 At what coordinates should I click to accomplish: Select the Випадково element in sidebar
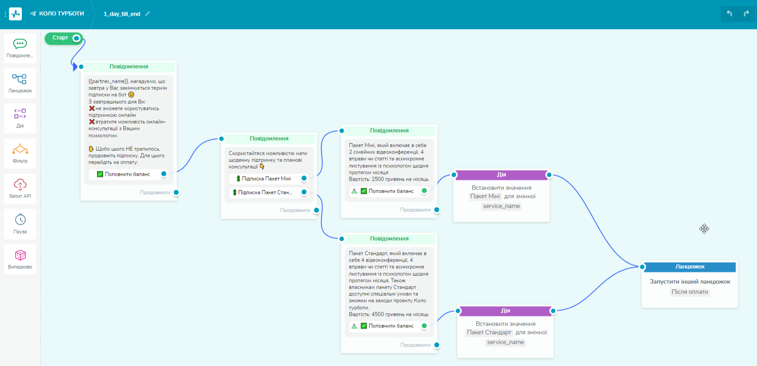pyautogui.click(x=20, y=259)
